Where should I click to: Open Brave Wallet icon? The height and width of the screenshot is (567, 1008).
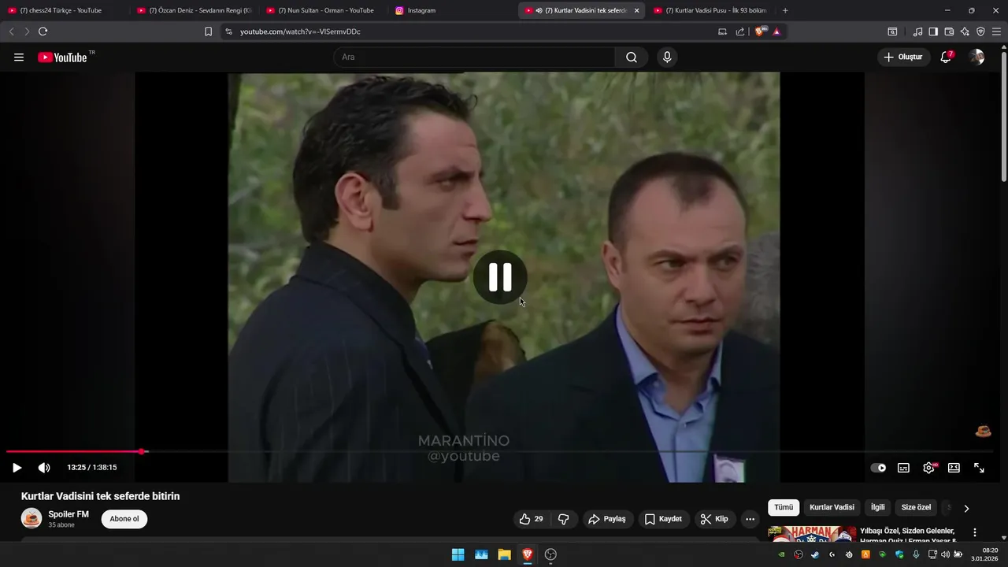point(949,31)
